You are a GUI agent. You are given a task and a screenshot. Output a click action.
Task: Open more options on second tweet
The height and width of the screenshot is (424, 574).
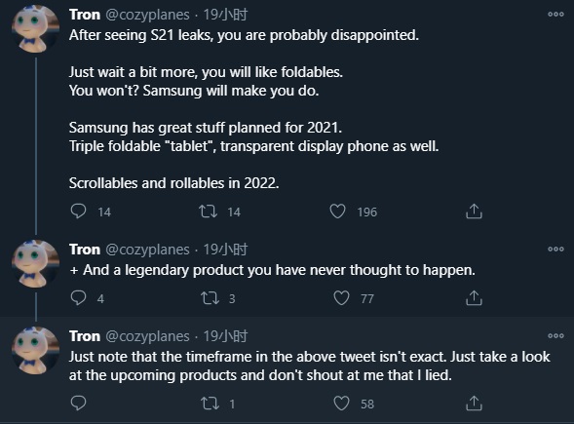pos(555,249)
